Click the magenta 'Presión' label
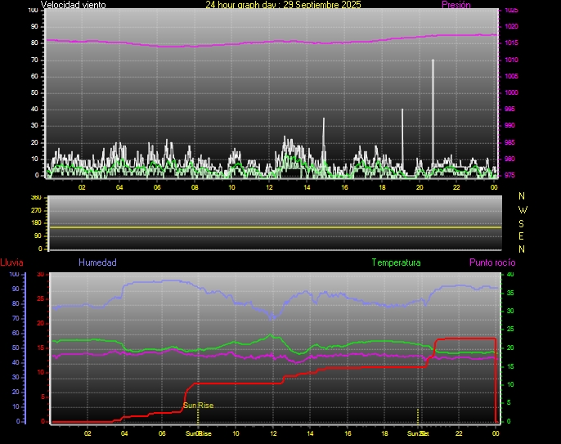 (x=456, y=5)
